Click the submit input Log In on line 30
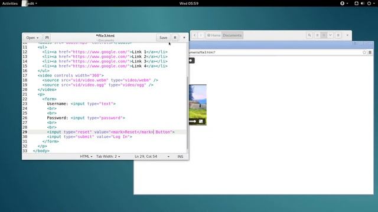Viewport: 378px width, 212px height. tap(90, 137)
